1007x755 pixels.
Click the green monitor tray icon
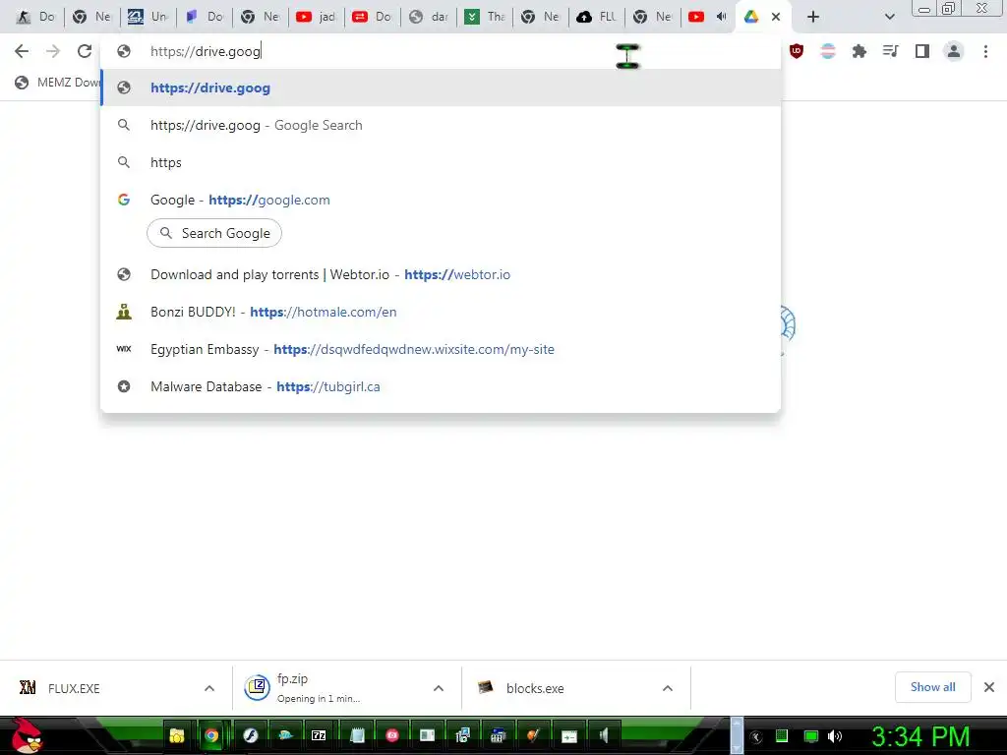(x=810, y=736)
